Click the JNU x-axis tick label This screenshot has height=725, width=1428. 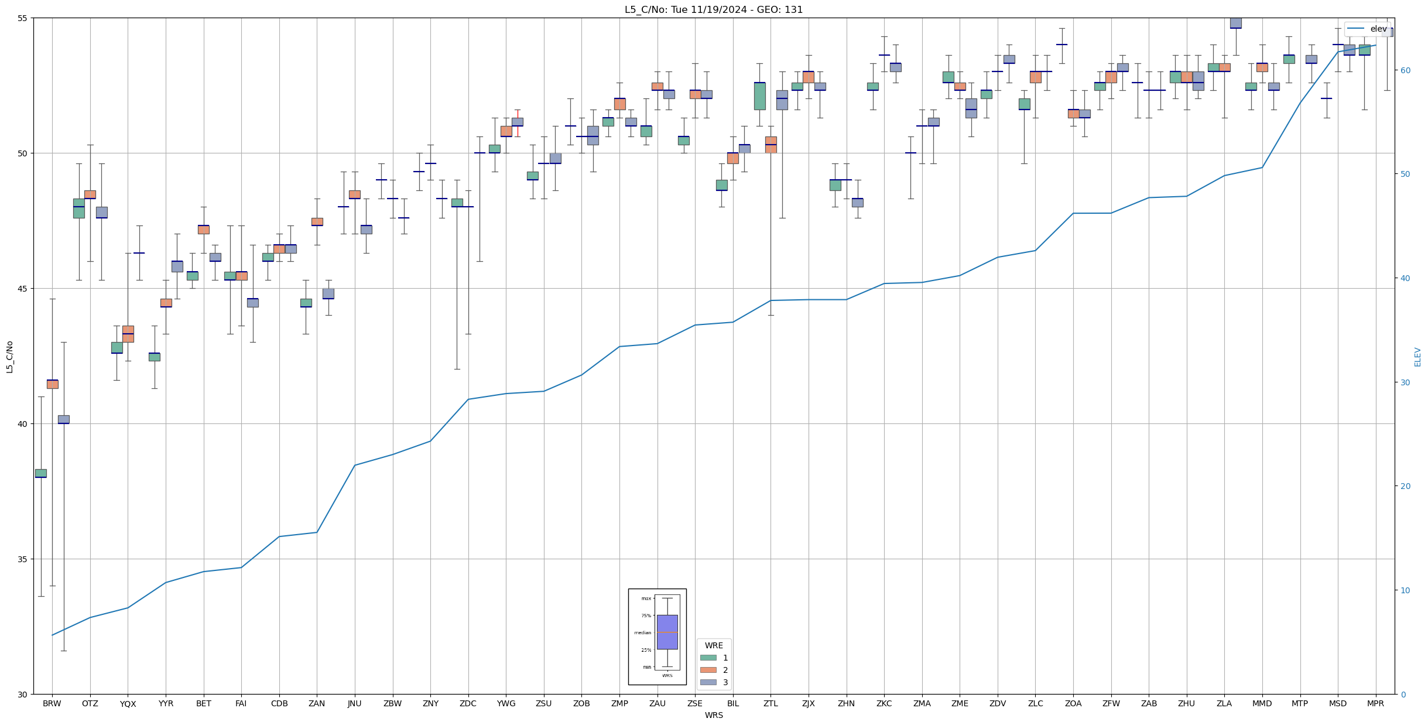[x=354, y=704]
